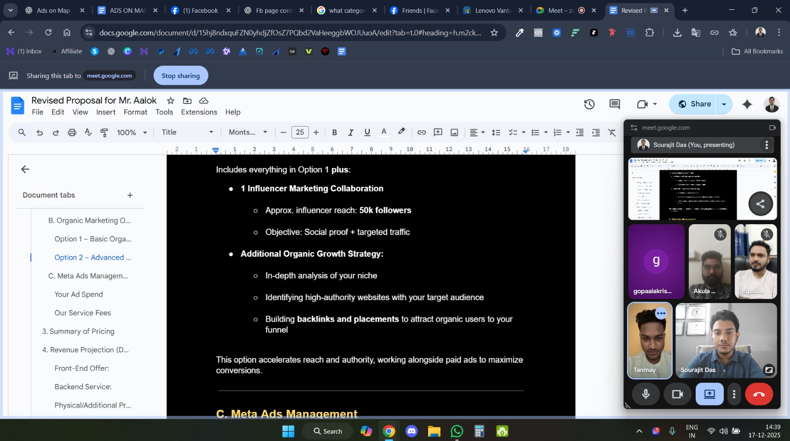Image resolution: width=790 pixels, height=441 pixels.
Task: Insert a link in document
Action: click(x=422, y=132)
